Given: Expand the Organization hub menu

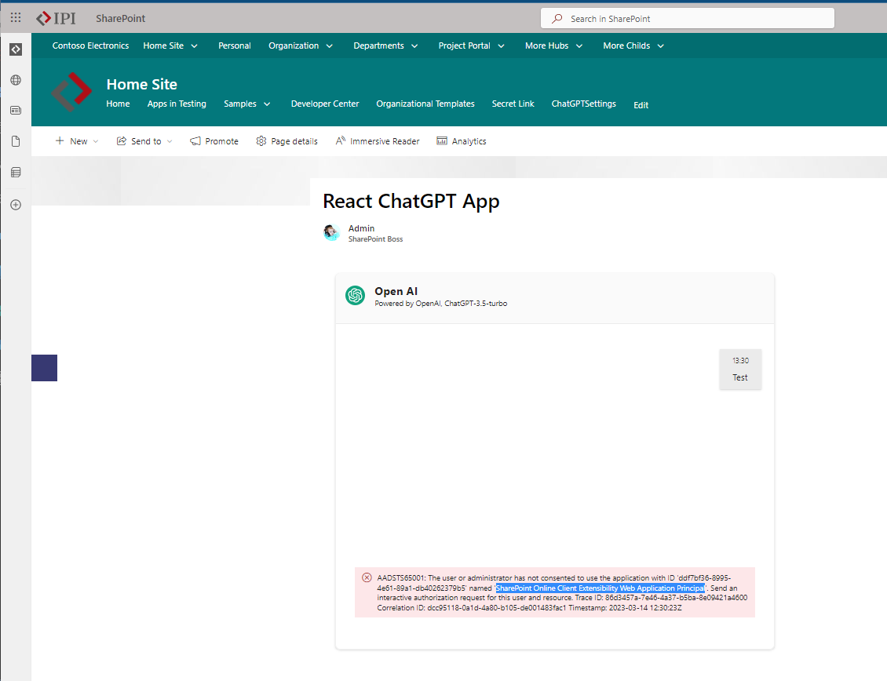Looking at the screenshot, I should (301, 46).
